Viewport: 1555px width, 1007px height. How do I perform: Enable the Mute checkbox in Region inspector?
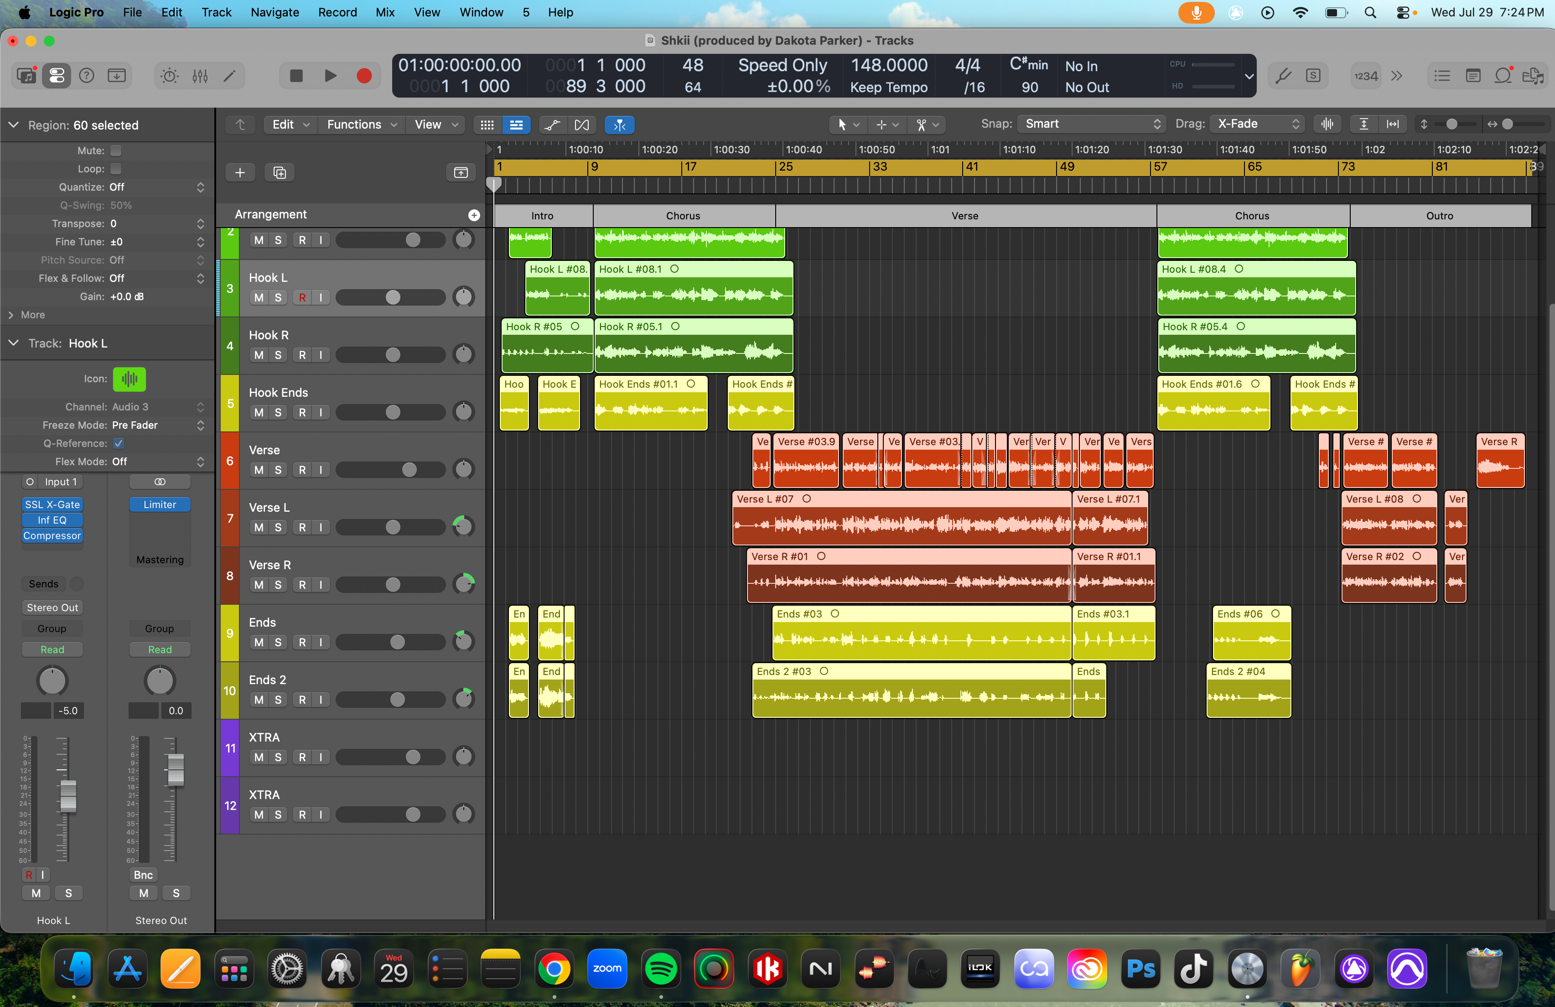click(x=116, y=151)
